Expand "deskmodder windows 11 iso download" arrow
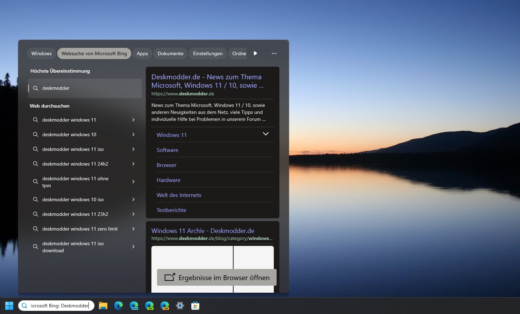 [x=133, y=247]
